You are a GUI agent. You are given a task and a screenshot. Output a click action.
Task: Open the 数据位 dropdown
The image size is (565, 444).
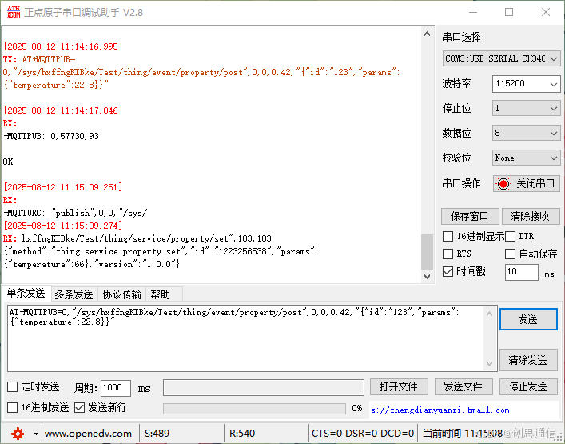tap(526, 133)
